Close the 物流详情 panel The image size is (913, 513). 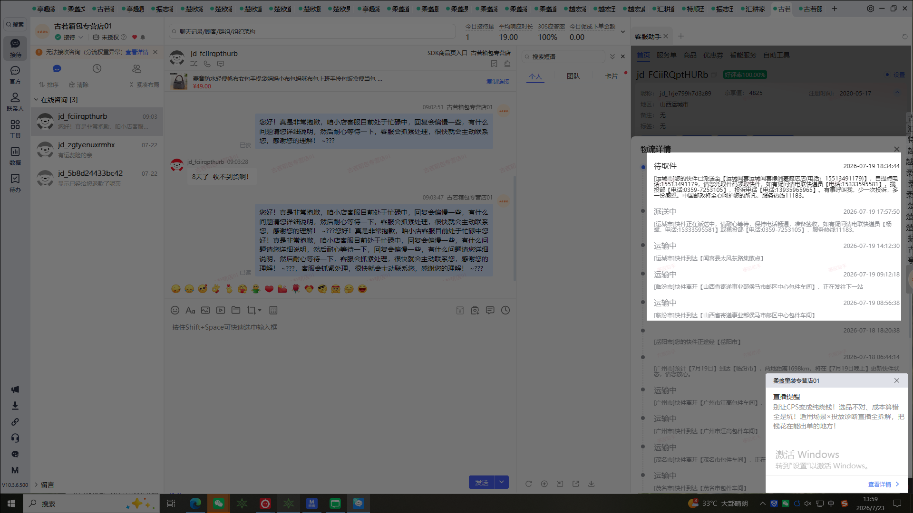click(x=897, y=149)
